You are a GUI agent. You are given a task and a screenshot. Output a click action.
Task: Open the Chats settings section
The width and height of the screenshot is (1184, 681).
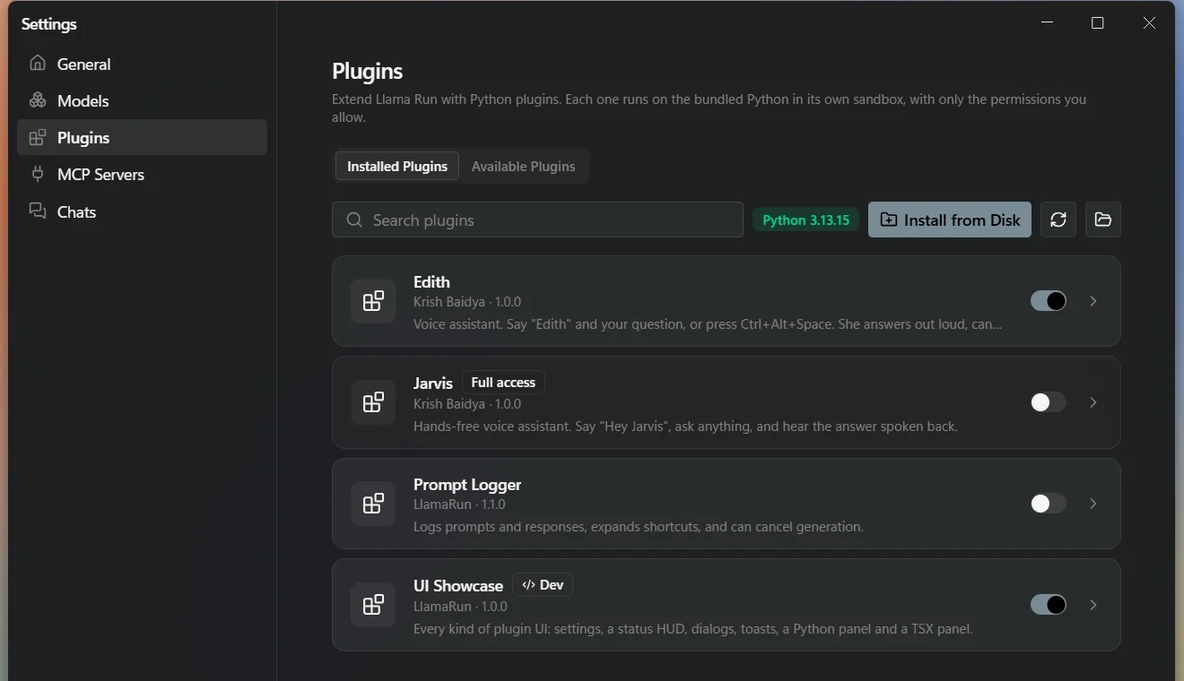pos(143,211)
